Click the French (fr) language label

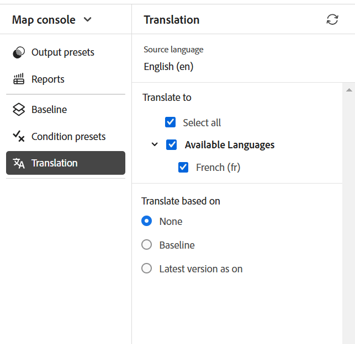[x=218, y=168]
